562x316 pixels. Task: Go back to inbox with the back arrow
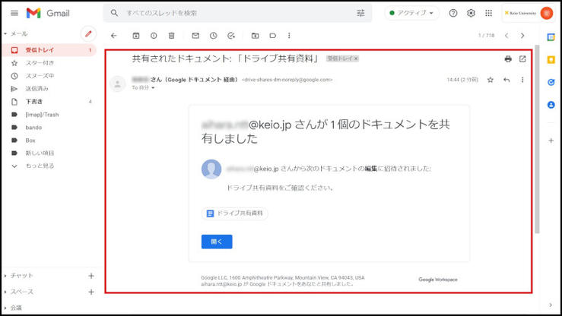coord(114,36)
